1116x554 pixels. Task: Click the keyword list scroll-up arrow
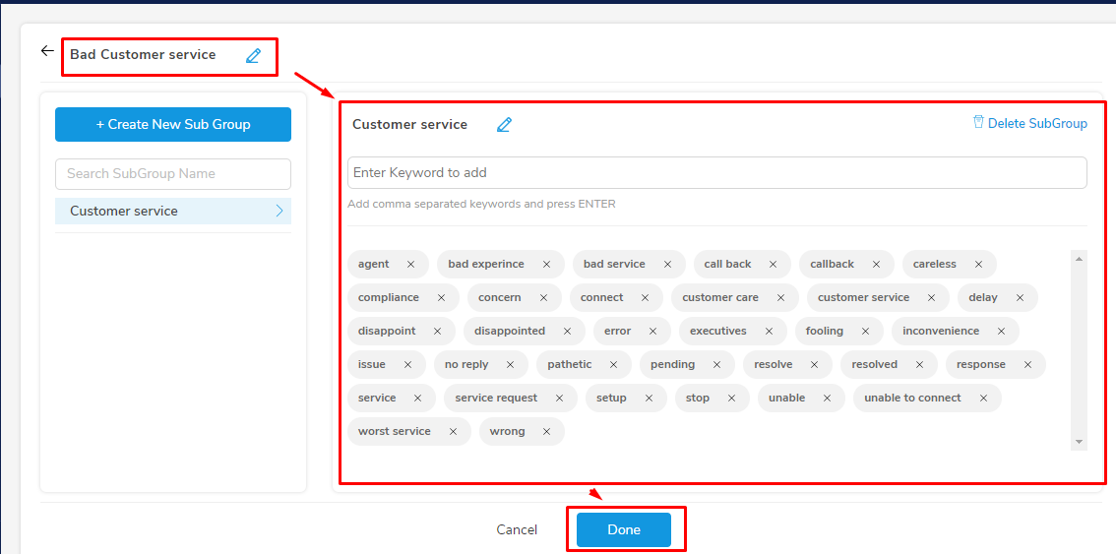[x=1079, y=259]
